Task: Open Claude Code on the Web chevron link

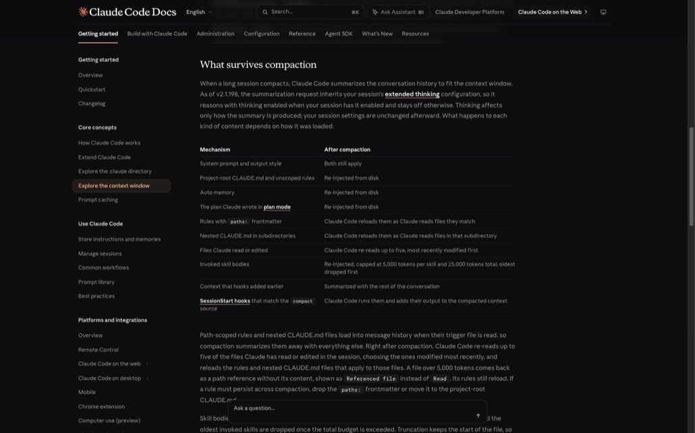Action: click(x=553, y=12)
